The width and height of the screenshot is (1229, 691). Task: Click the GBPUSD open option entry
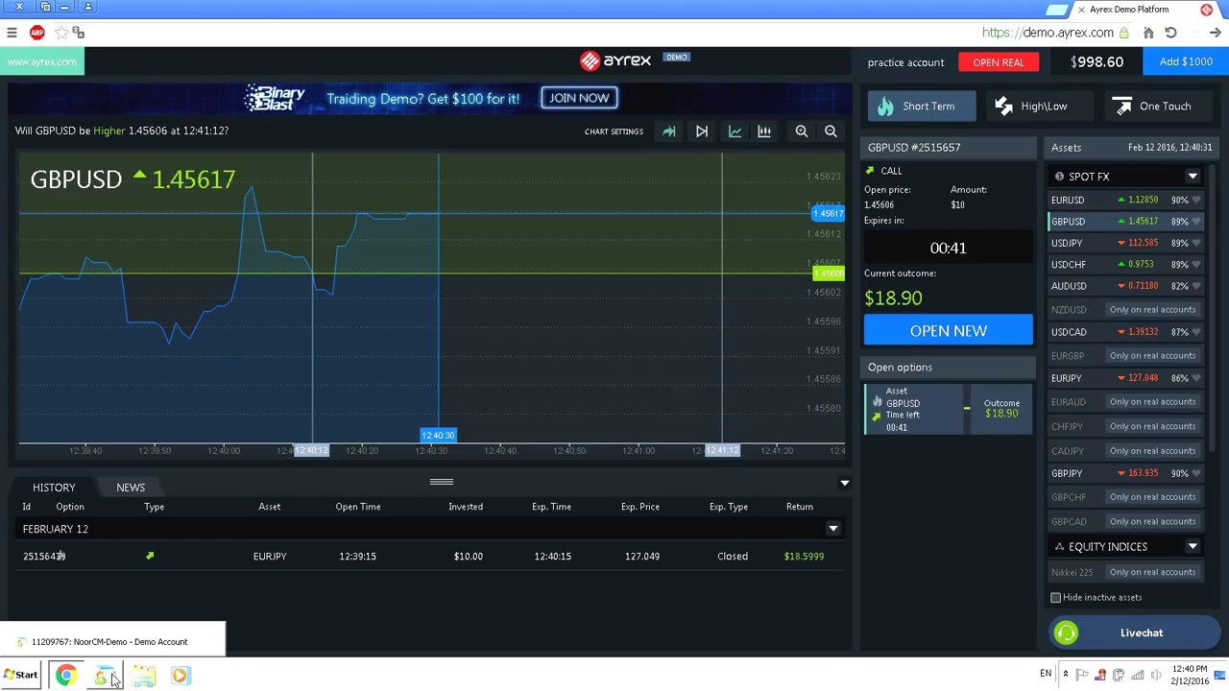(x=948, y=409)
